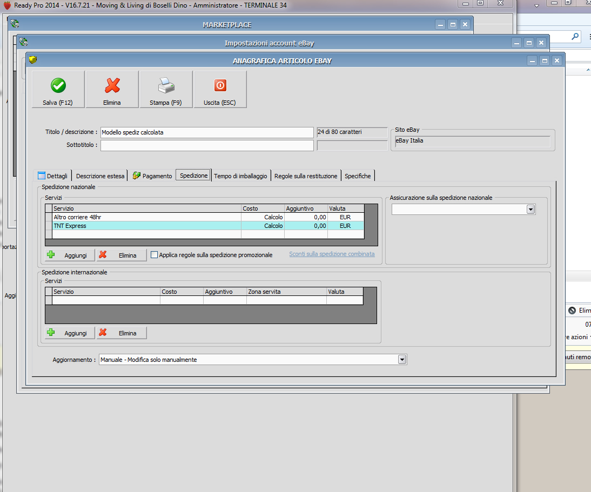Switch to the Dettagli tab
Viewport: 591px width, 492px height.
(53, 176)
